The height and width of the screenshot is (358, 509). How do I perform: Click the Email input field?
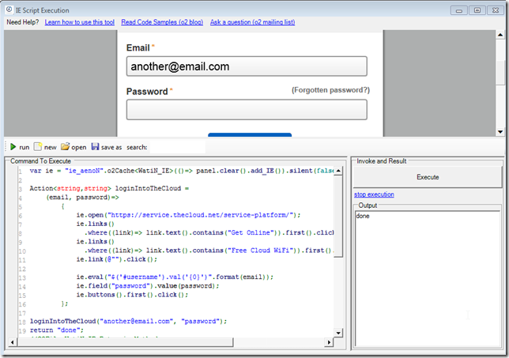247,66
